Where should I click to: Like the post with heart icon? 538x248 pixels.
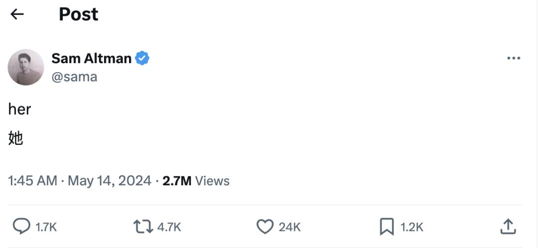(265, 227)
